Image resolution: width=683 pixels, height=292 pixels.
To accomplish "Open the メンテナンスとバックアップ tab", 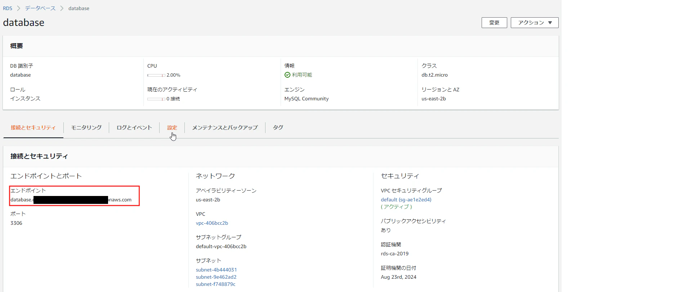I will point(225,128).
